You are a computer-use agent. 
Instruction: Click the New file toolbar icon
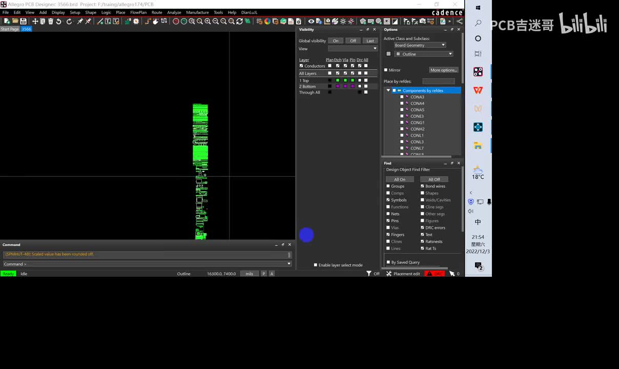pyautogui.click(x=7, y=21)
